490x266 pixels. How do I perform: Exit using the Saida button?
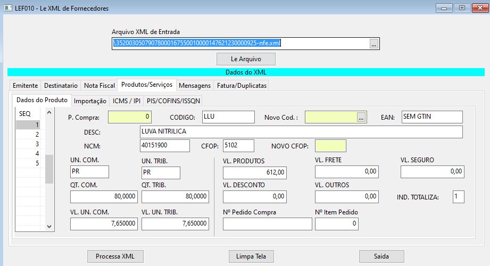click(381, 256)
